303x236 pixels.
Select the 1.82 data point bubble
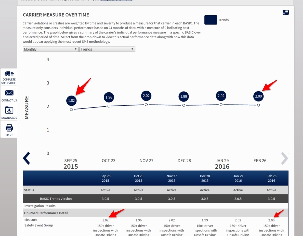(x=71, y=100)
